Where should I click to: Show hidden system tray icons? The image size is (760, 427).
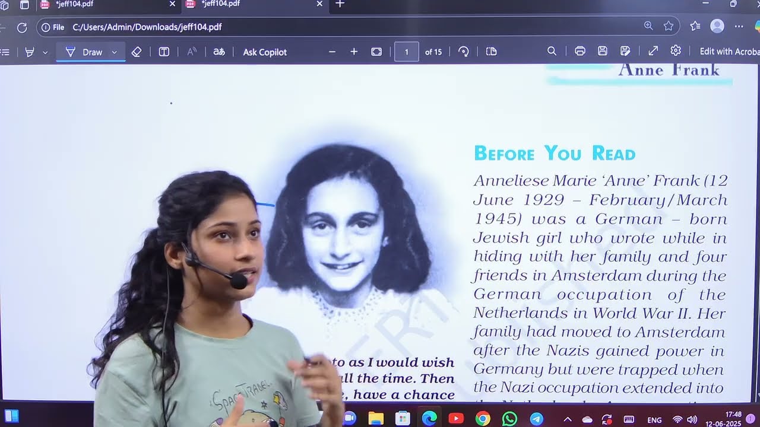[x=567, y=419]
